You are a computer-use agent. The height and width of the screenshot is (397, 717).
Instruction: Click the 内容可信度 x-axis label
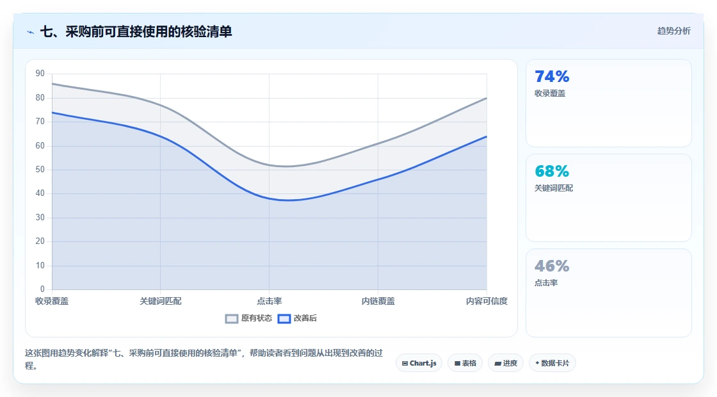[x=487, y=301]
